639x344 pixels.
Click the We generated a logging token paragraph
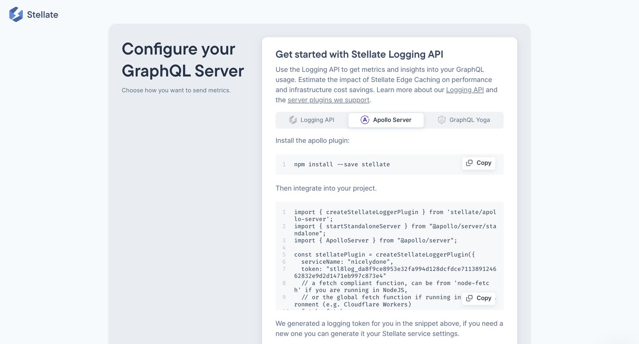pyautogui.click(x=389, y=329)
